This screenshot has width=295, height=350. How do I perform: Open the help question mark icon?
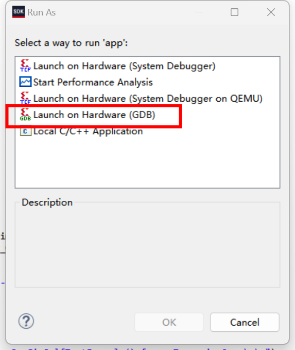point(26,322)
